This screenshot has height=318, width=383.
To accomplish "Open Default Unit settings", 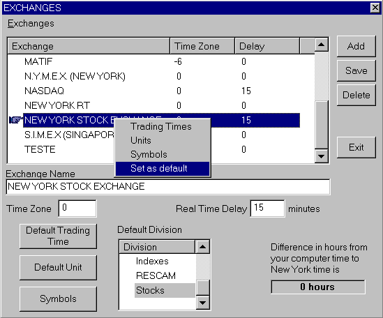I will tap(58, 267).
